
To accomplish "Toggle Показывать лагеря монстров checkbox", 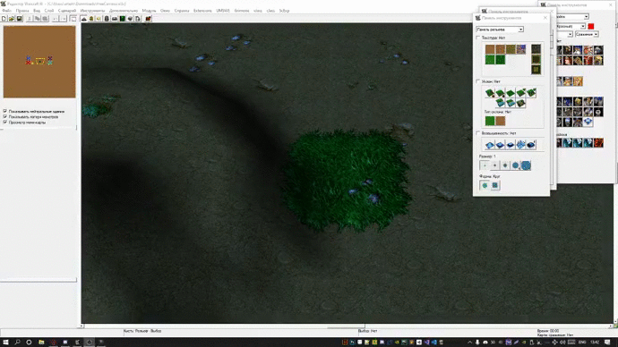I will point(5,117).
